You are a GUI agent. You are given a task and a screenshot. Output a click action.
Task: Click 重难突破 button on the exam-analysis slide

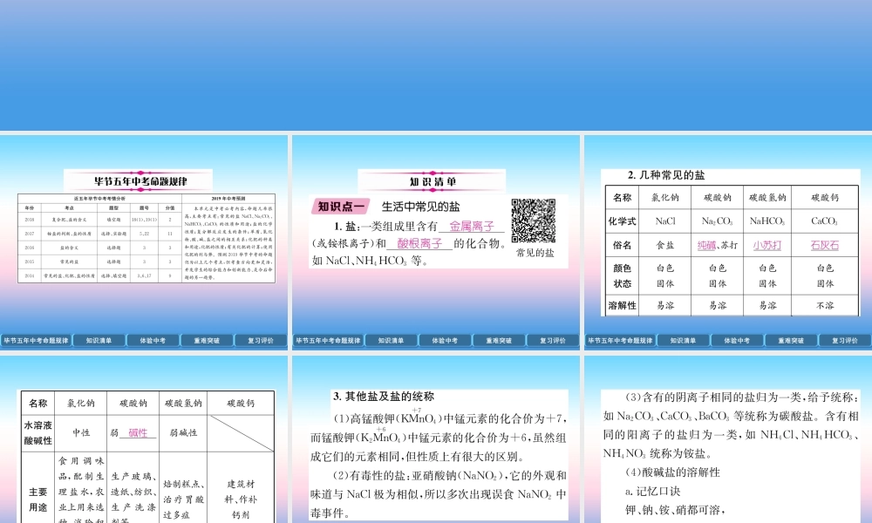pos(207,341)
